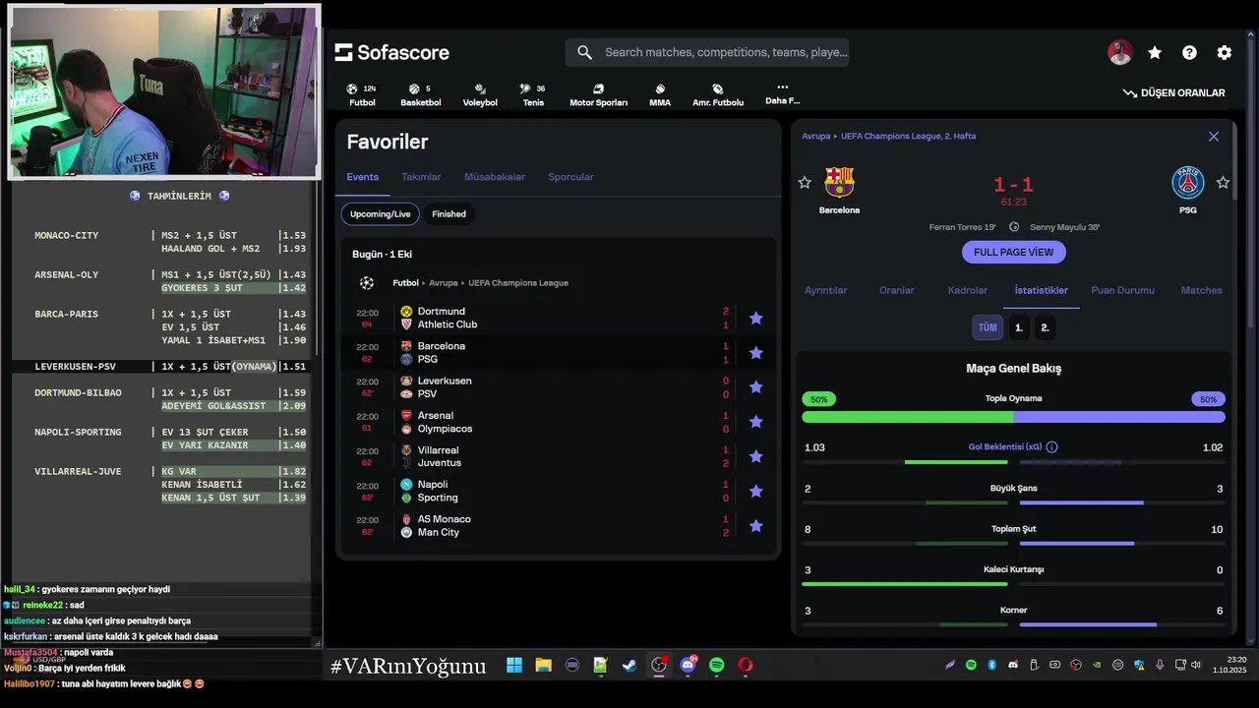The height and width of the screenshot is (708, 1259).
Task: Switch to the Oranlar tab
Action: coord(897,290)
